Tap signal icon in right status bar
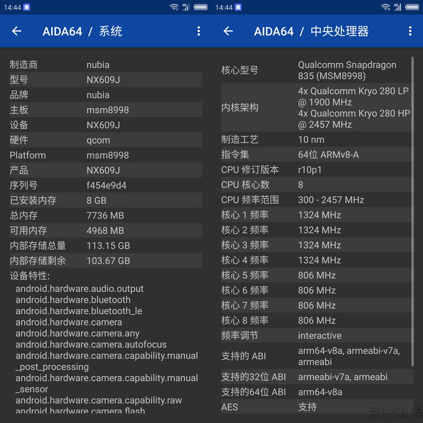The height and width of the screenshot is (423, 423). pos(398,7)
